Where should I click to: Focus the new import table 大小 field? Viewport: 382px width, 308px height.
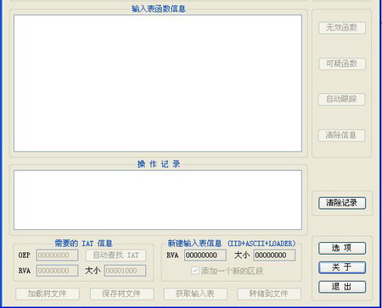coord(274,256)
